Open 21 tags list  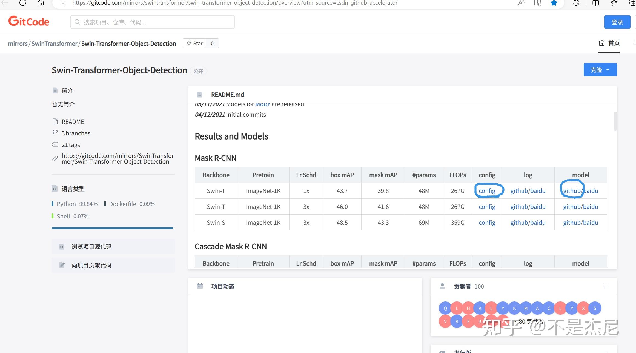(71, 145)
